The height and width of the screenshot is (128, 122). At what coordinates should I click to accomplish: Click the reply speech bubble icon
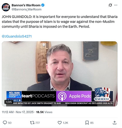pos(5,123)
